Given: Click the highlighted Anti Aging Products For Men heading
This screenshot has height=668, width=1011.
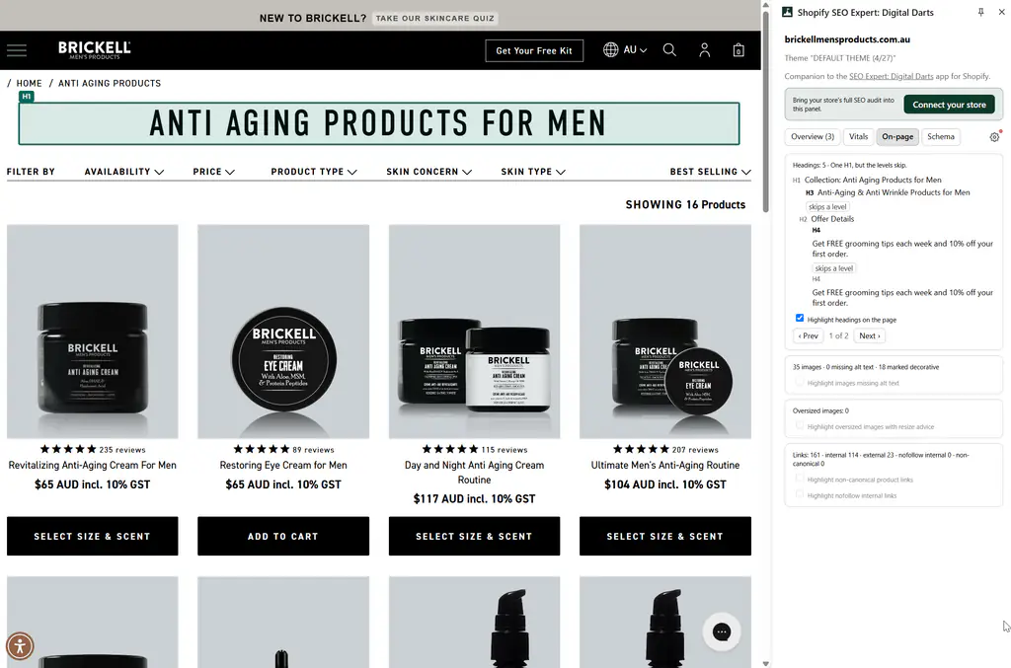Looking at the screenshot, I should coord(379,123).
